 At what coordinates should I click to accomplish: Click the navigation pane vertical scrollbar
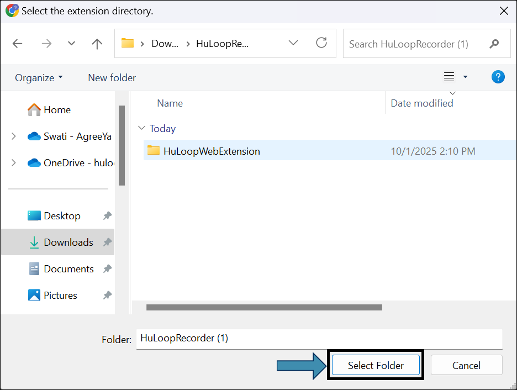pyautogui.click(x=122, y=145)
